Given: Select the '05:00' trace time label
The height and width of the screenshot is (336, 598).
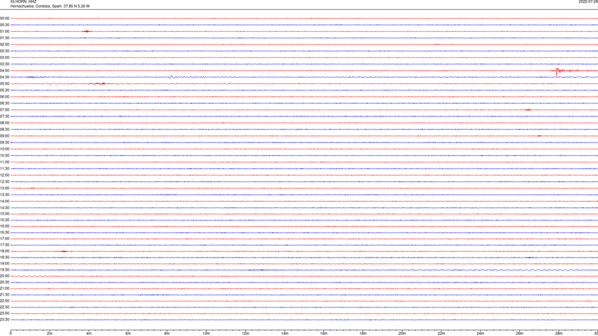Looking at the screenshot, I should click(x=4, y=84).
